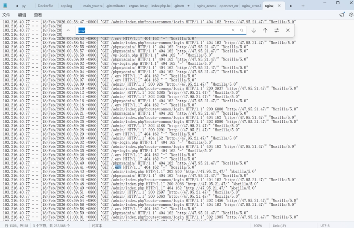This screenshot has height=228, width=354.
Task: Switch to the zzgnzu1m.cg tab
Action: tap(138, 6)
